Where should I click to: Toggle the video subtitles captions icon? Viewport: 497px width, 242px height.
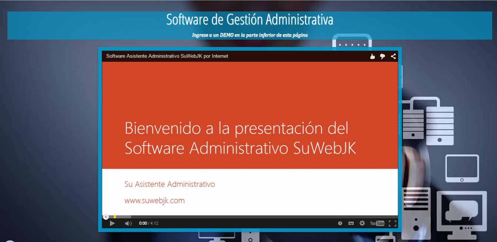pos(351,223)
